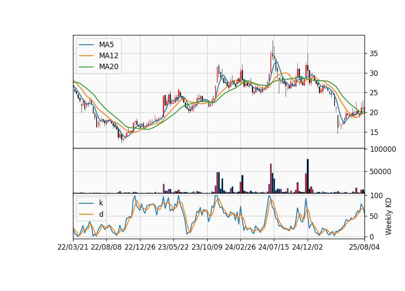Click the date label 24/07/15
This screenshot has width=405, height=291.
(x=274, y=247)
